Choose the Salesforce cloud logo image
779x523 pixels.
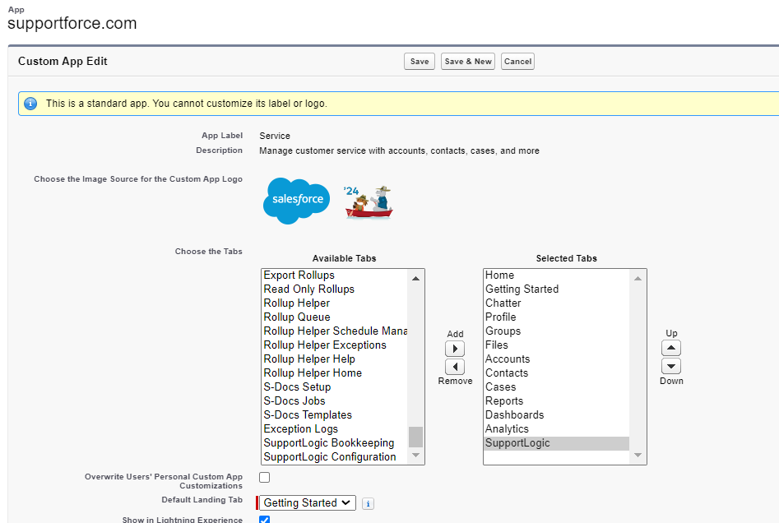pos(297,201)
